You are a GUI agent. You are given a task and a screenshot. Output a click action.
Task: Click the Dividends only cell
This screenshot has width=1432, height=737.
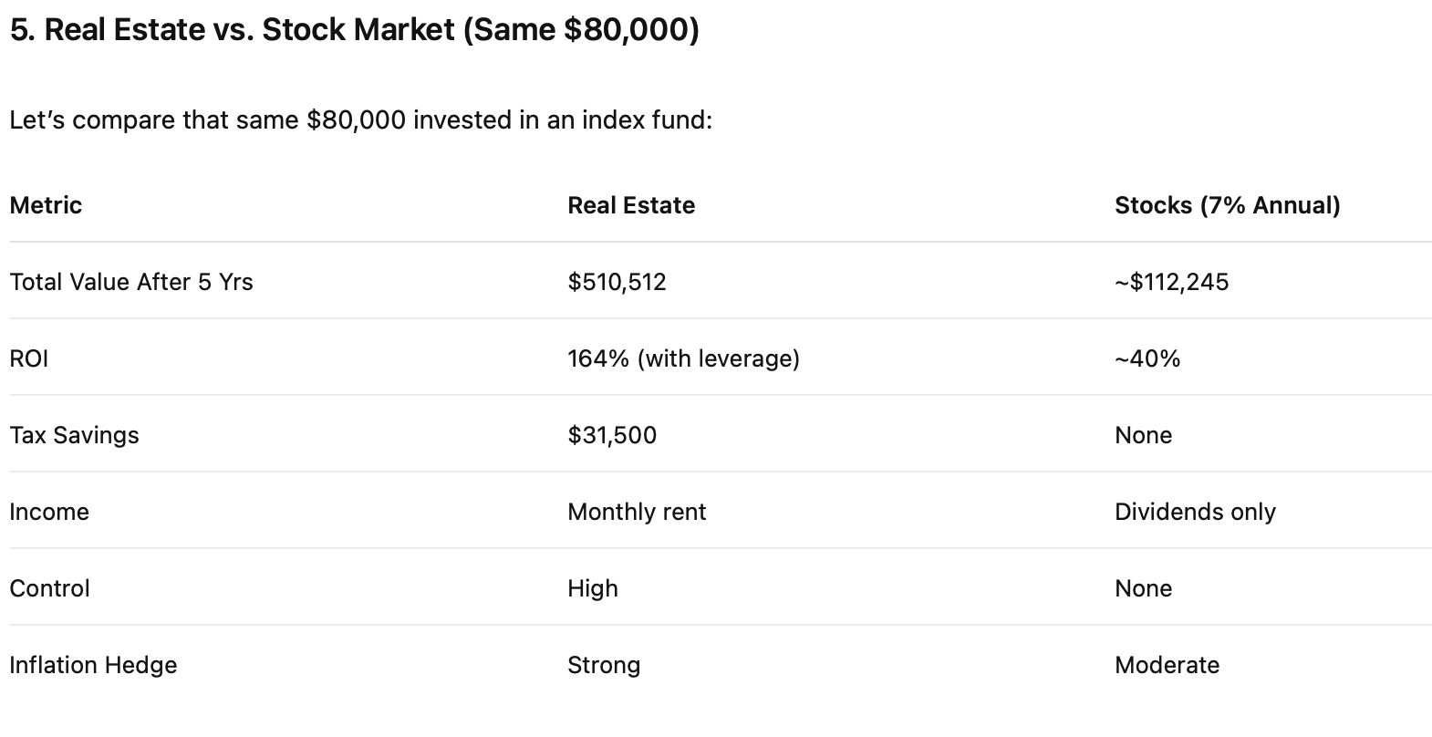click(x=1195, y=512)
